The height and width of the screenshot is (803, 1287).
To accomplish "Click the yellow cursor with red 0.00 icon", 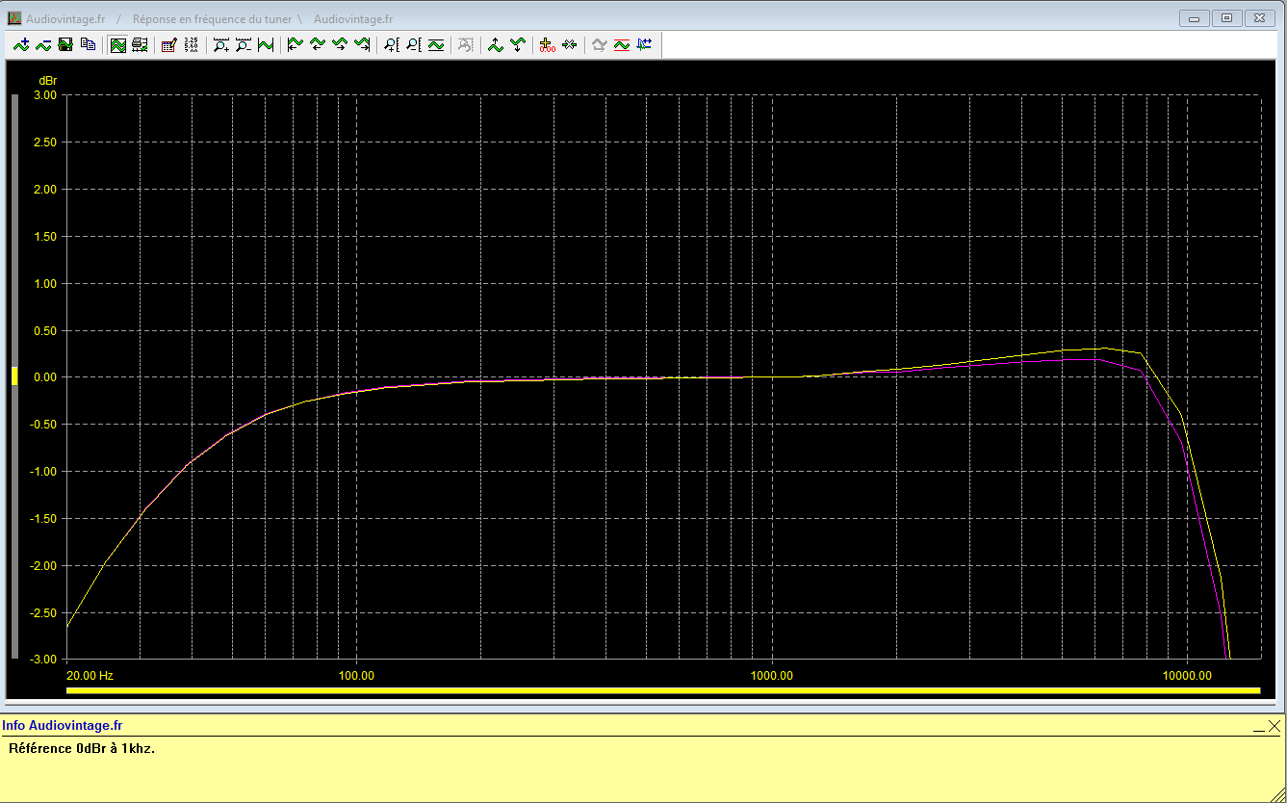I will [x=547, y=44].
